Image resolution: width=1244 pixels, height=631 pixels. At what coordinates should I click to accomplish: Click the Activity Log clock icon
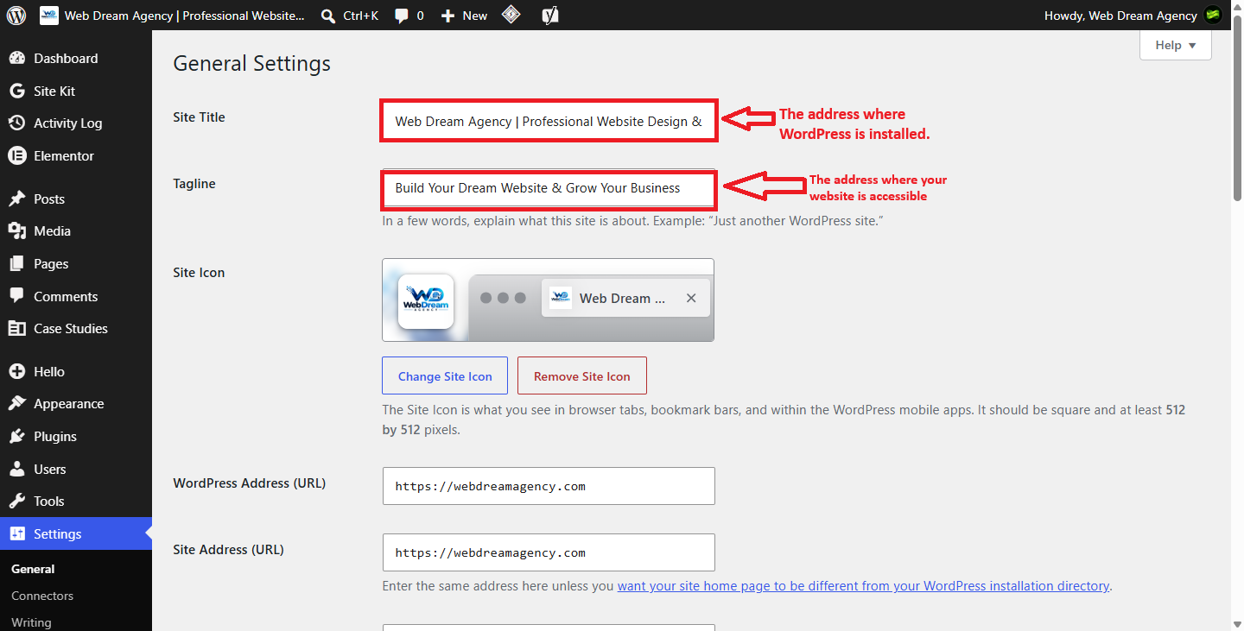(x=17, y=123)
